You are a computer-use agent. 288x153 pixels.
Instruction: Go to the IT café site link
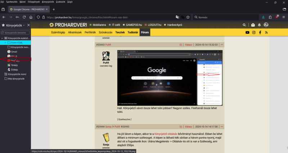tap(114, 25)
